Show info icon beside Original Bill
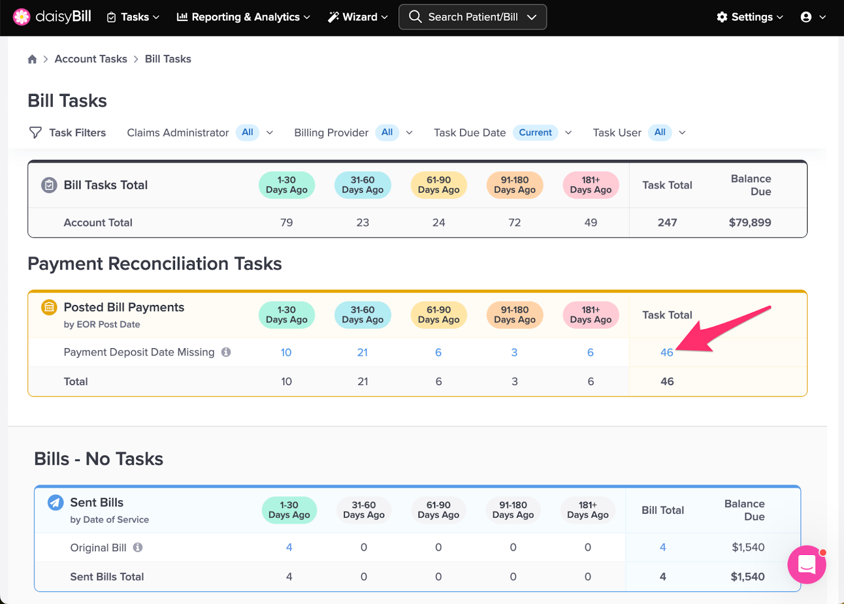The width and height of the screenshot is (844, 604). (x=138, y=547)
